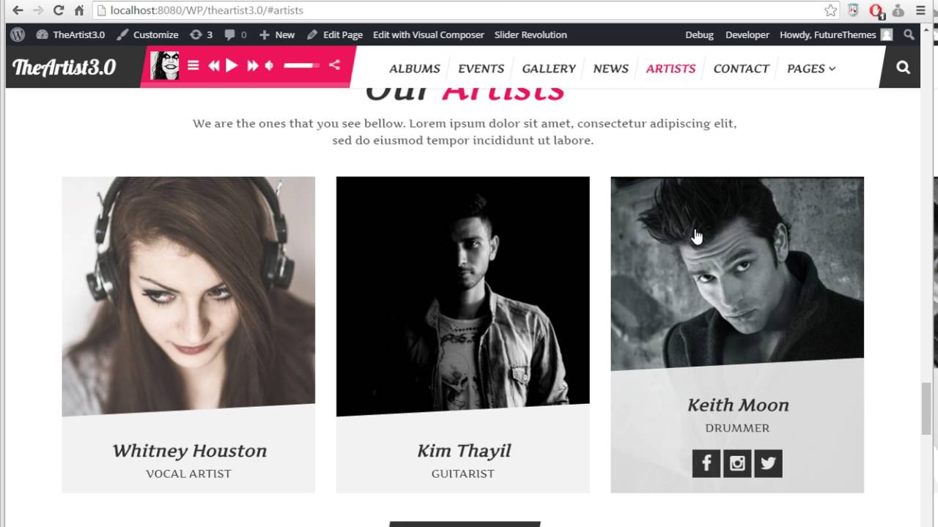The image size is (938, 527).
Task: Open Keith Moon's Instagram icon
Action: (x=737, y=463)
